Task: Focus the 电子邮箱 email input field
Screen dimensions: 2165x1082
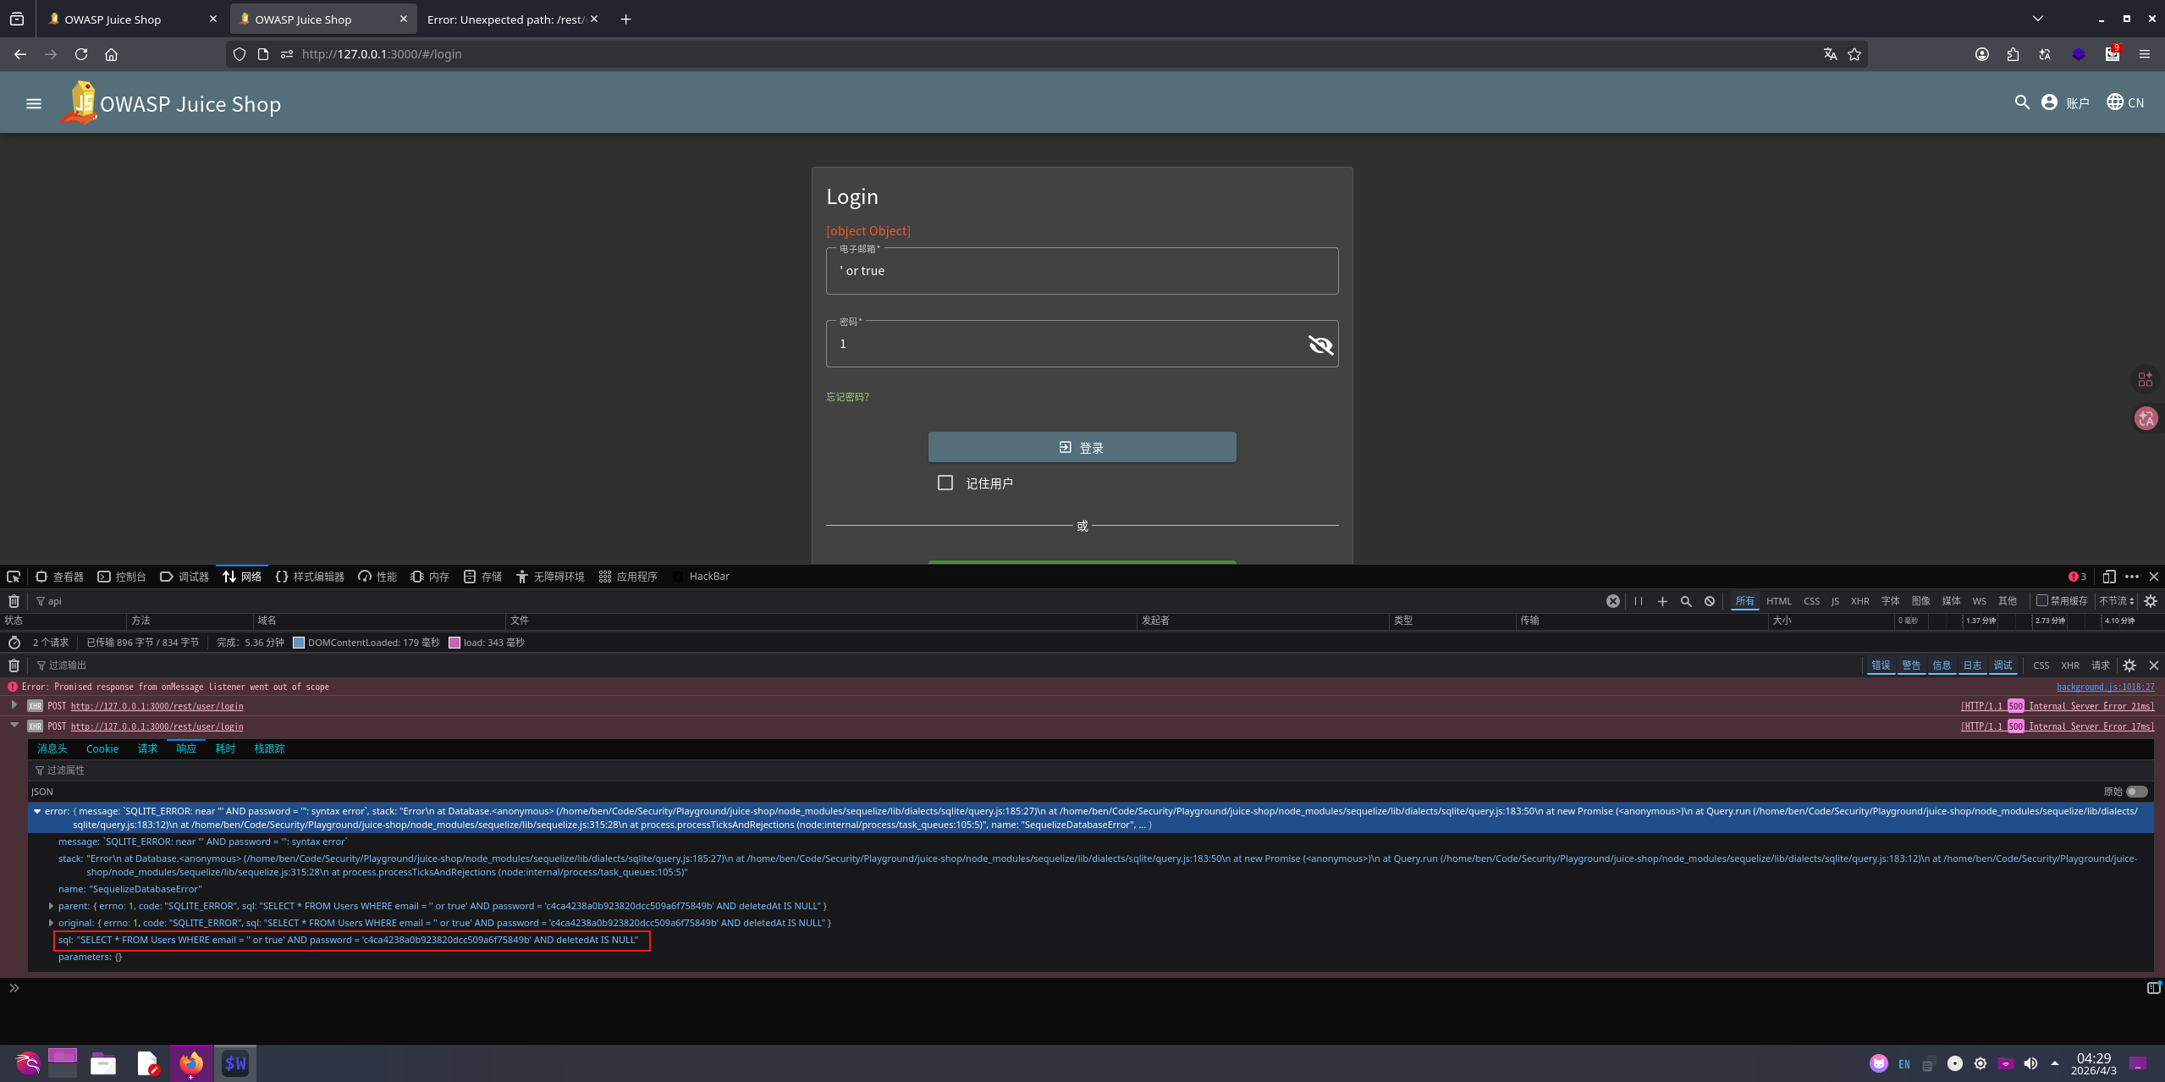Action: pos(1082,271)
